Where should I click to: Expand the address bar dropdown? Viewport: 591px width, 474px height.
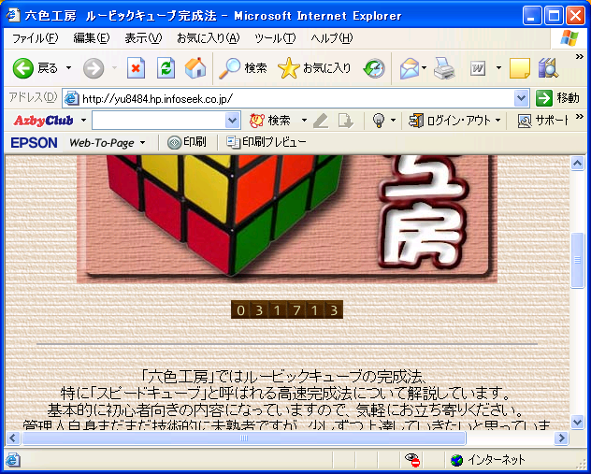522,98
